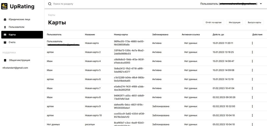The image size is (267, 126).
Task: Open Общая инструкция support page
Action: pyautogui.click(x=22, y=60)
